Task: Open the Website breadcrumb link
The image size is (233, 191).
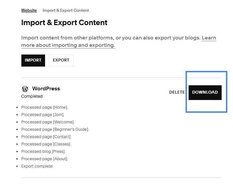Action: 29,10
